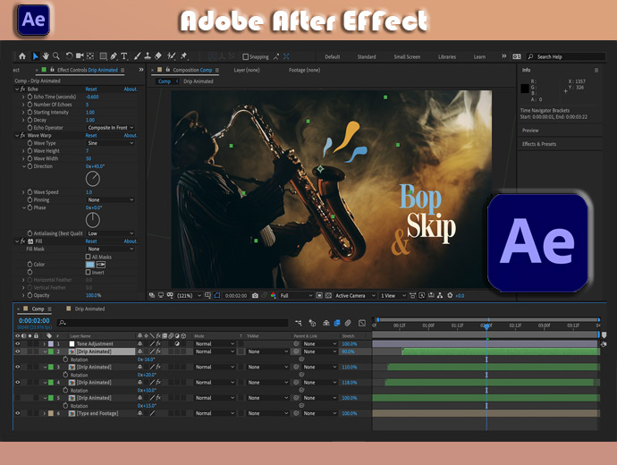The image size is (617, 465).
Task: Click the snapshot camera icon in viewer
Action: tap(255, 295)
